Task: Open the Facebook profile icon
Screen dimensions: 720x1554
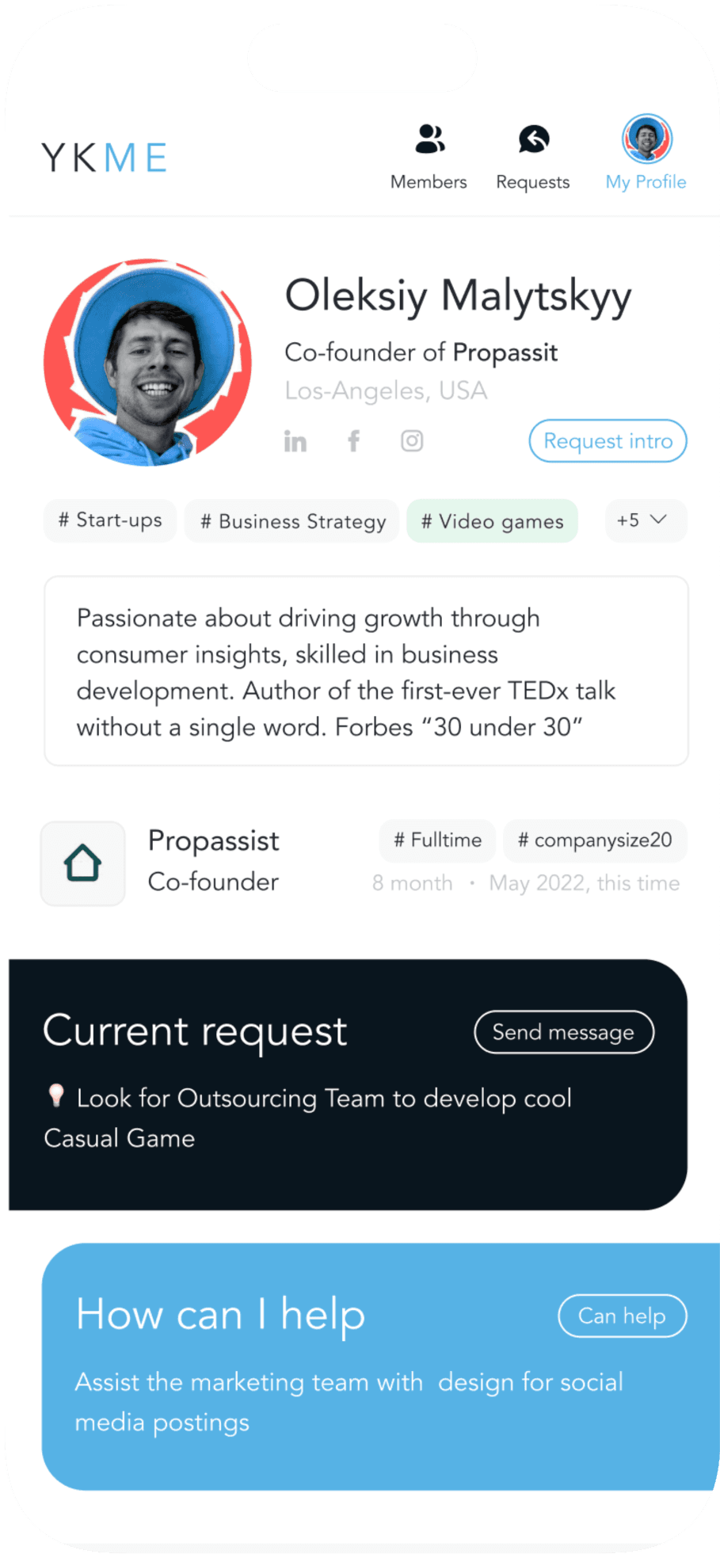Action: tap(354, 440)
